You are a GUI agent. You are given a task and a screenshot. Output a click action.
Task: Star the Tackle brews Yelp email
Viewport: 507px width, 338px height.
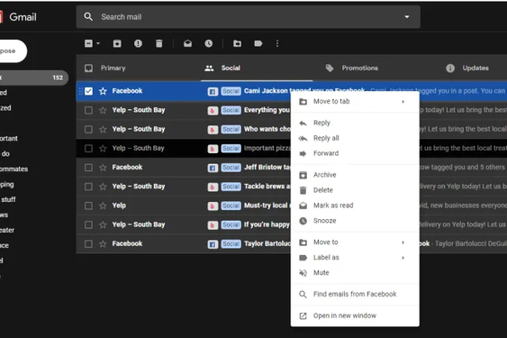[x=103, y=187]
